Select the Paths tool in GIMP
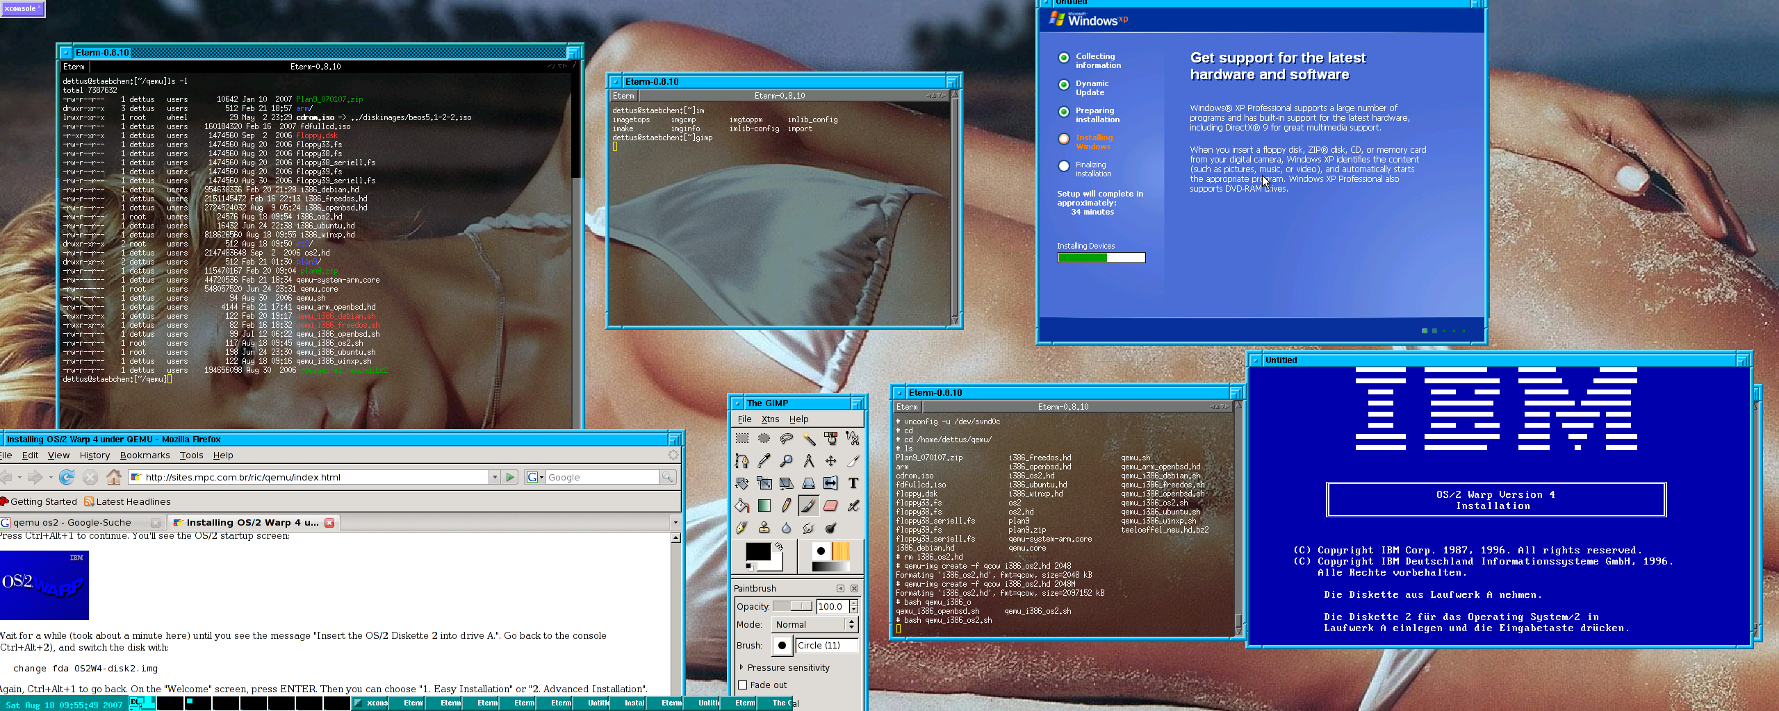The height and width of the screenshot is (711, 1779). (742, 460)
